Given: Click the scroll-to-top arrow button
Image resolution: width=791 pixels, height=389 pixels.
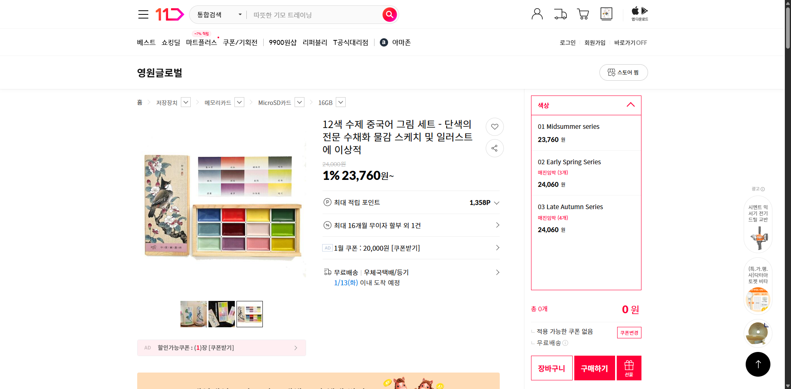Looking at the screenshot, I should coord(758,364).
